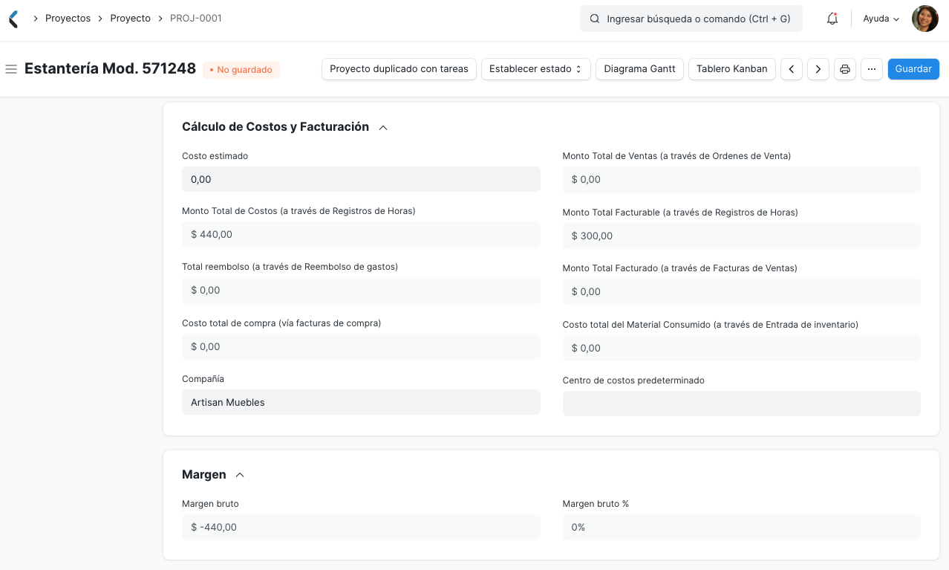
Task: Edit Costo estimado field
Action: pos(361,179)
